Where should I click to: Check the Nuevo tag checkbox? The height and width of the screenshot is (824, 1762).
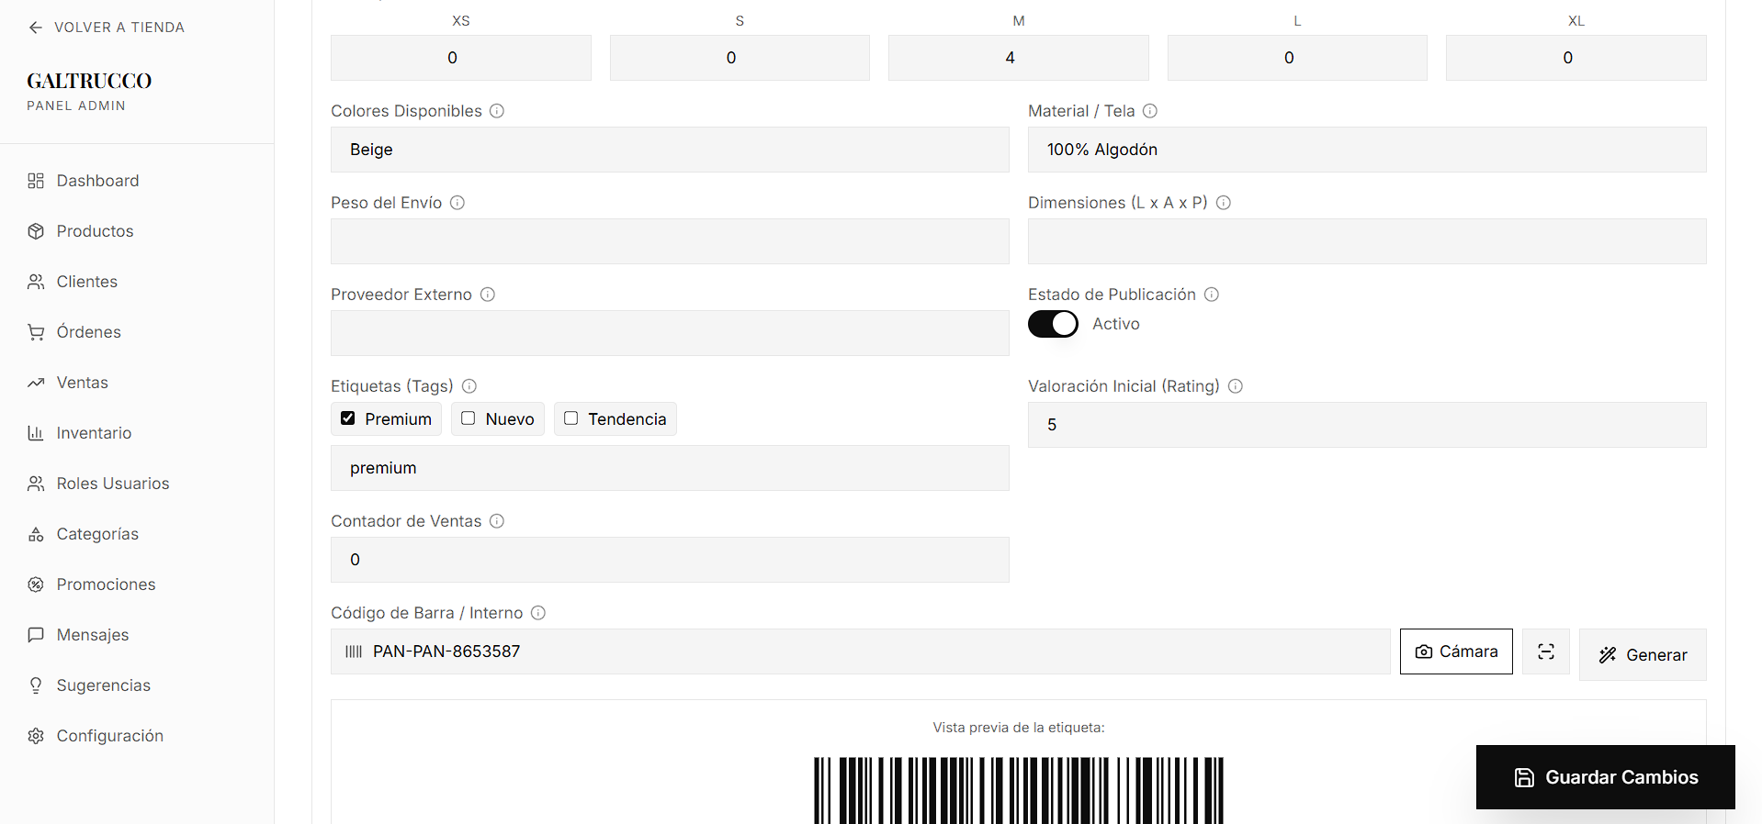[469, 418]
